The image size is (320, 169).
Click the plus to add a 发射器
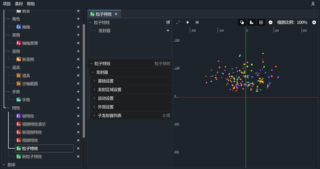pos(168,30)
